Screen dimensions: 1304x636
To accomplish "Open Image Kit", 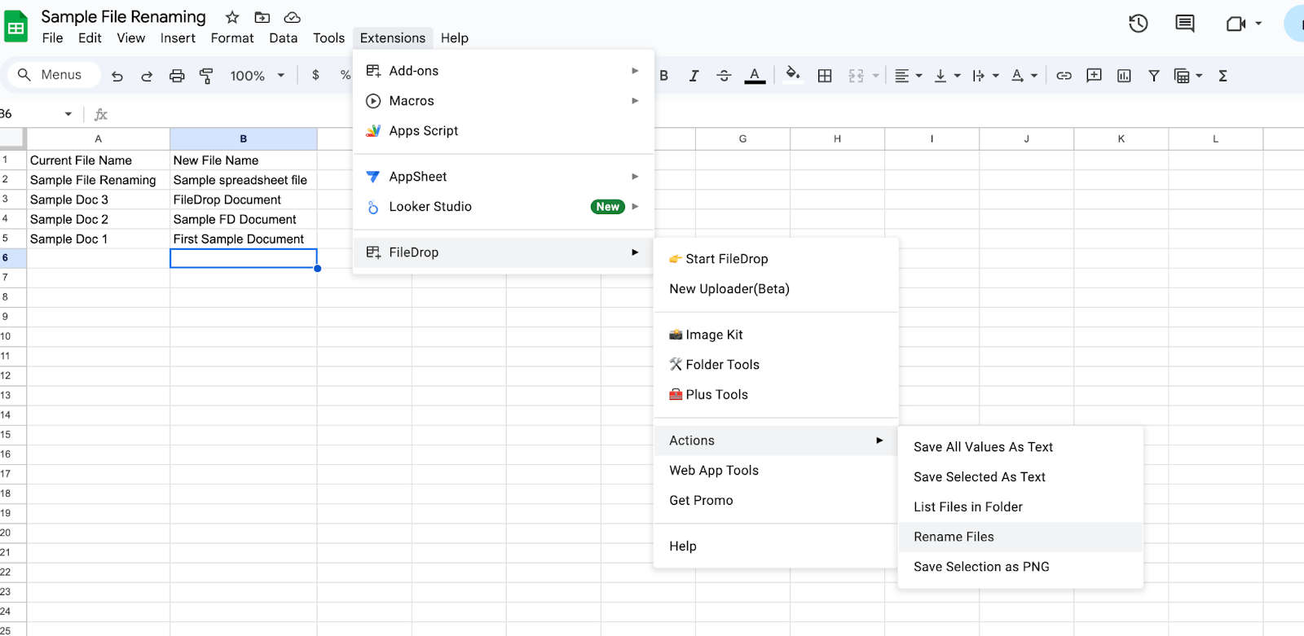I will [x=776, y=335].
